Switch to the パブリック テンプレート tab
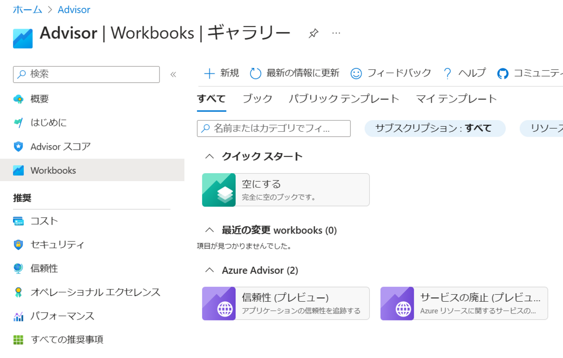Image resolution: width=563 pixels, height=358 pixels. click(x=344, y=99)
